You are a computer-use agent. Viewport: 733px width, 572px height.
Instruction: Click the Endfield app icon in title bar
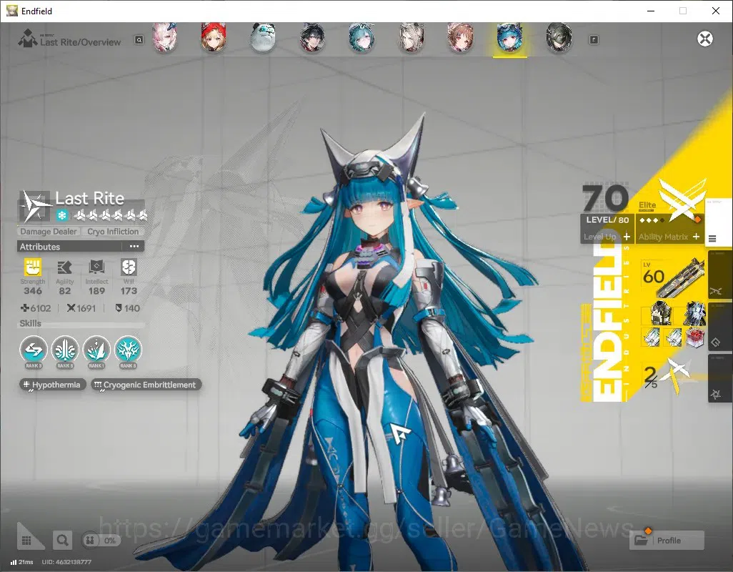(11, 11)
